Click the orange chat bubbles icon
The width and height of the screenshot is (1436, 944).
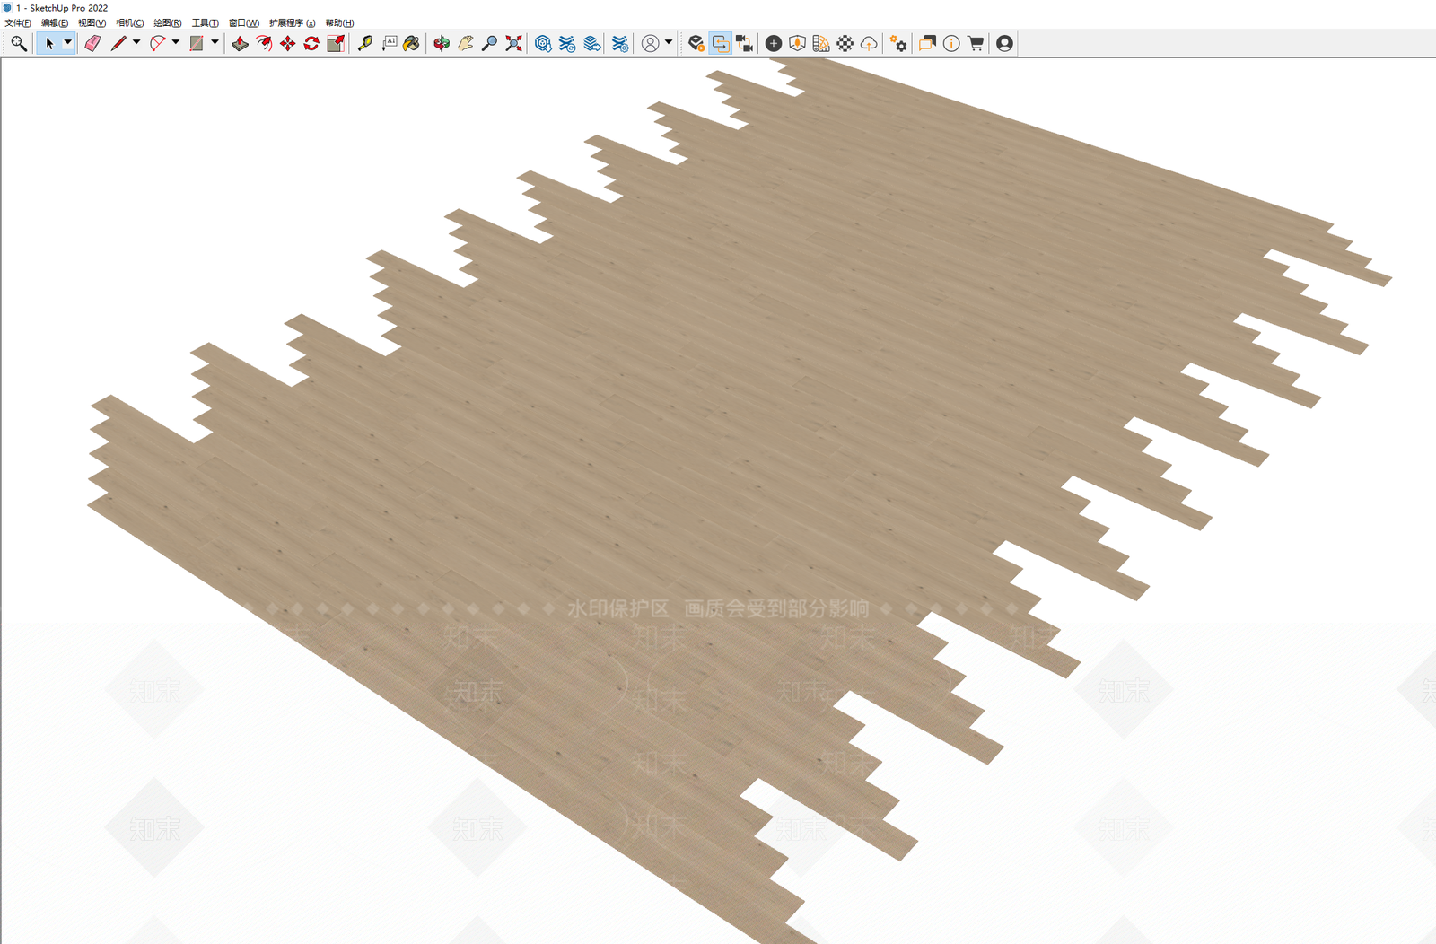coord(927,43)
